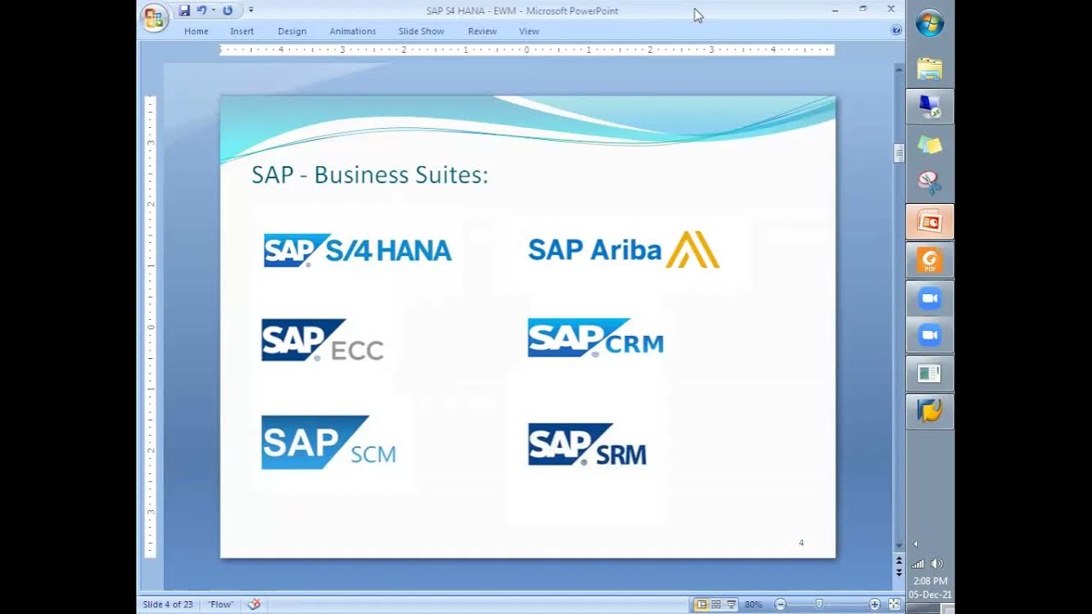The height and width of the screenshot is (614, 1092).
Task: Click the "Flow" theme name in status bar
Action: click(x=221, y=605)
